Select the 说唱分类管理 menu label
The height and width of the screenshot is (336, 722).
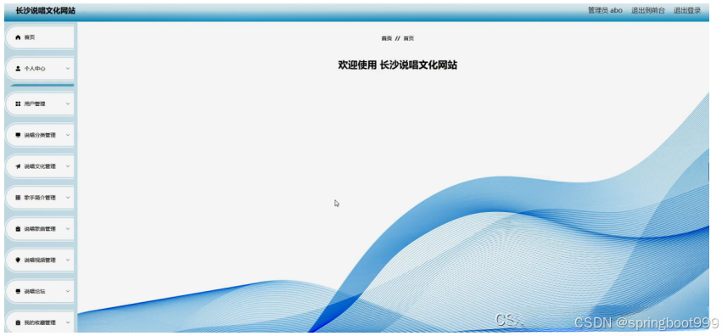click(40, 135)
